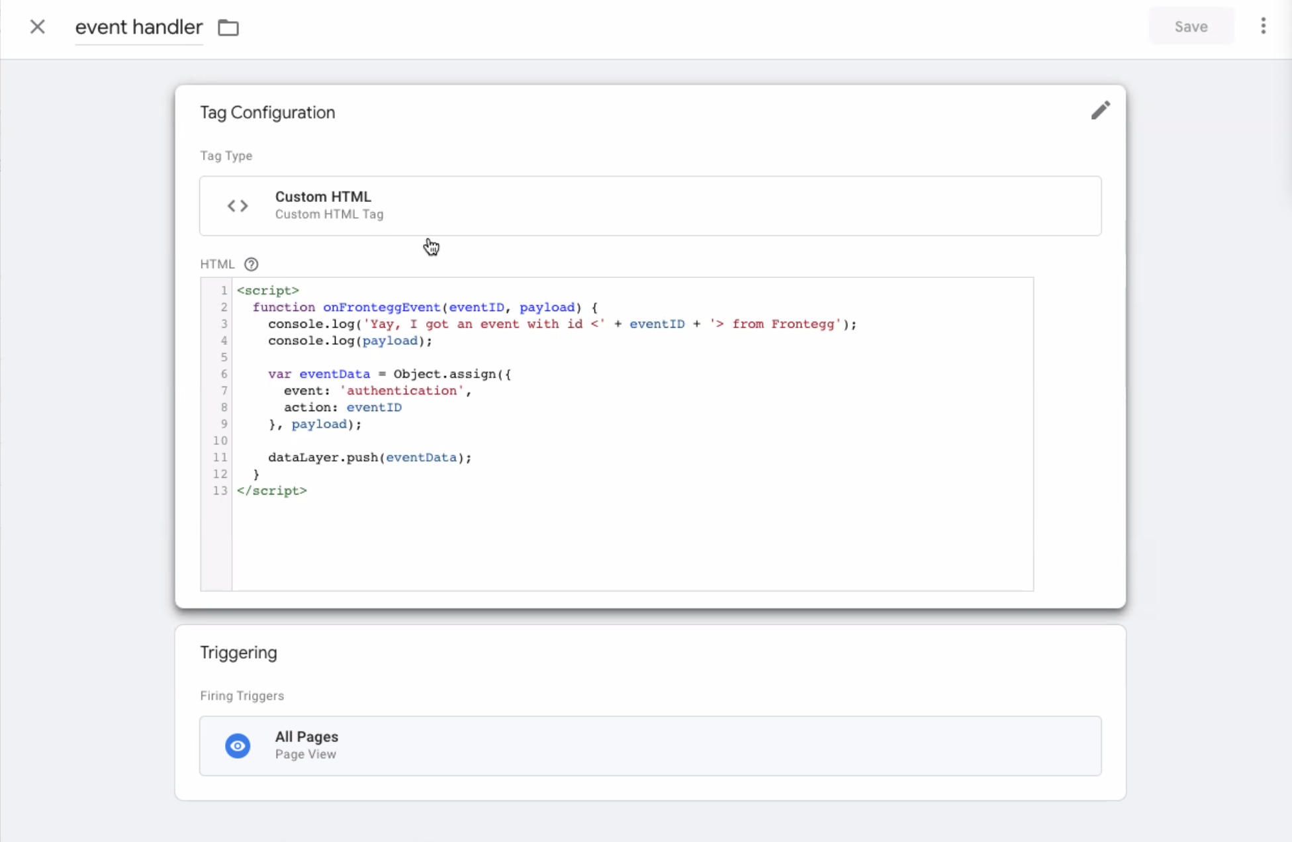This screenshot has width=1292, height=842.
Task: Click line number 1 in code gutter
Action: 224,291
